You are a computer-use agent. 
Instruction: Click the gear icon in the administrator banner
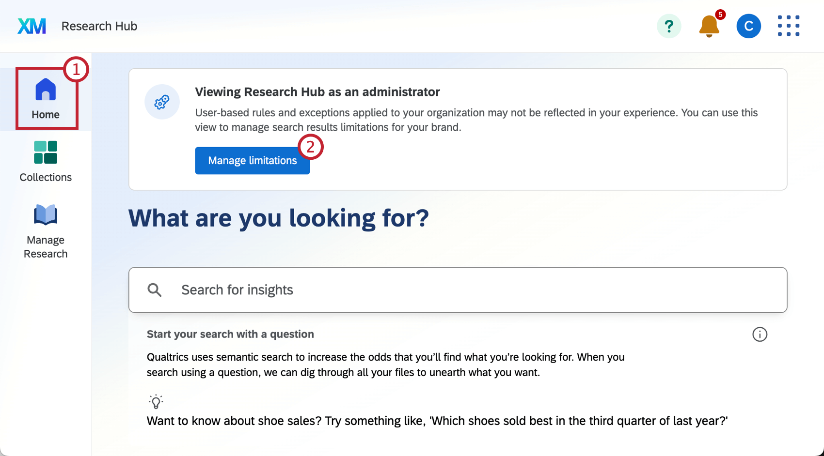pyautogui.click(x=162, y=102)
